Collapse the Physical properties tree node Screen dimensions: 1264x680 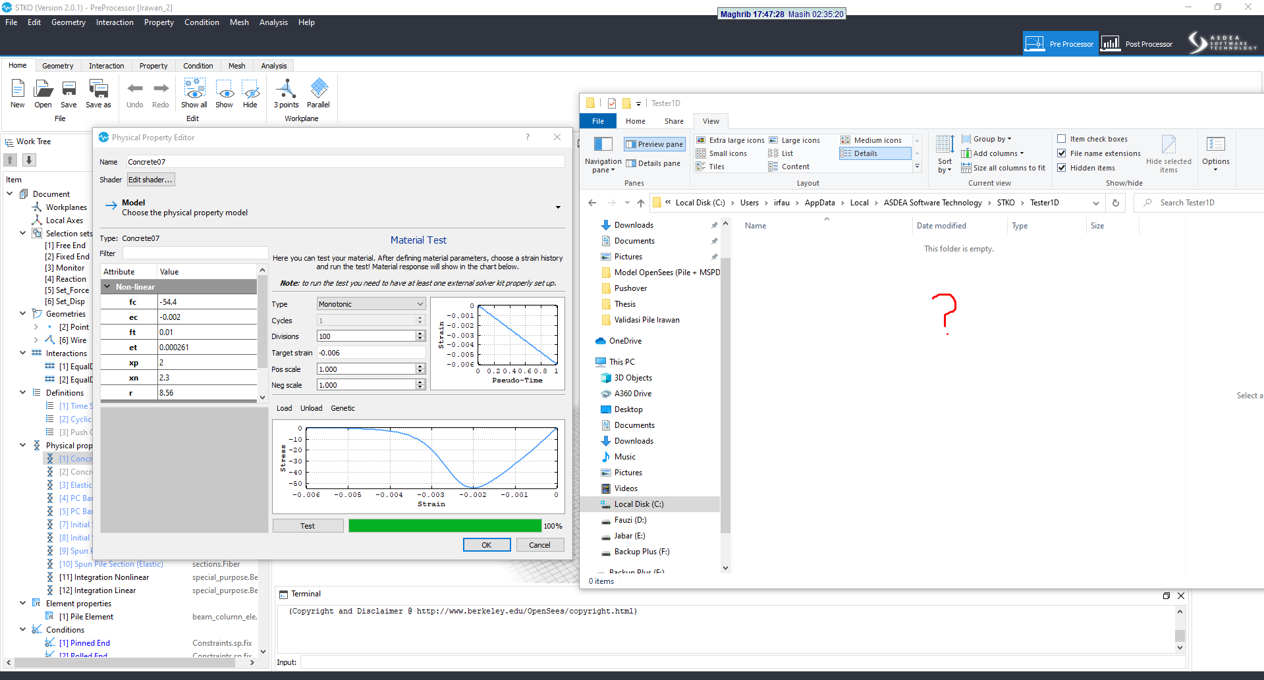pos(23,445)
